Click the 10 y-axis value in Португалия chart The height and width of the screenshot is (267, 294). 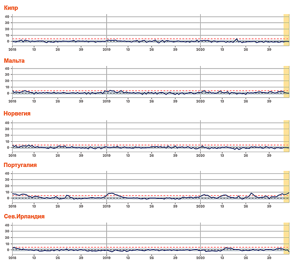click(7, 192)
